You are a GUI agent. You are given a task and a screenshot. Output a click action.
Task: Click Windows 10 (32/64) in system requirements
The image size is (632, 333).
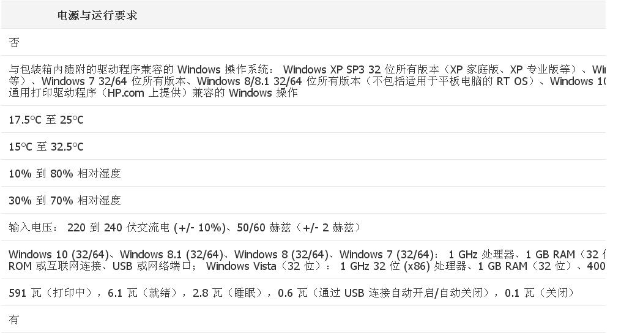(x=59, y=255)
